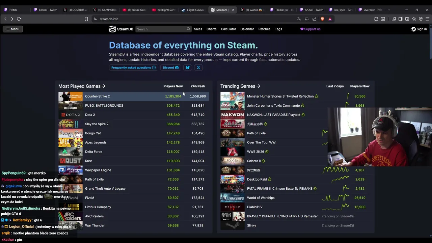Image resolution: width=432 pixels, height=243 pixels.
Task: Click the Brave Rewards triangle icon
Action: click(x=330, y=19)
